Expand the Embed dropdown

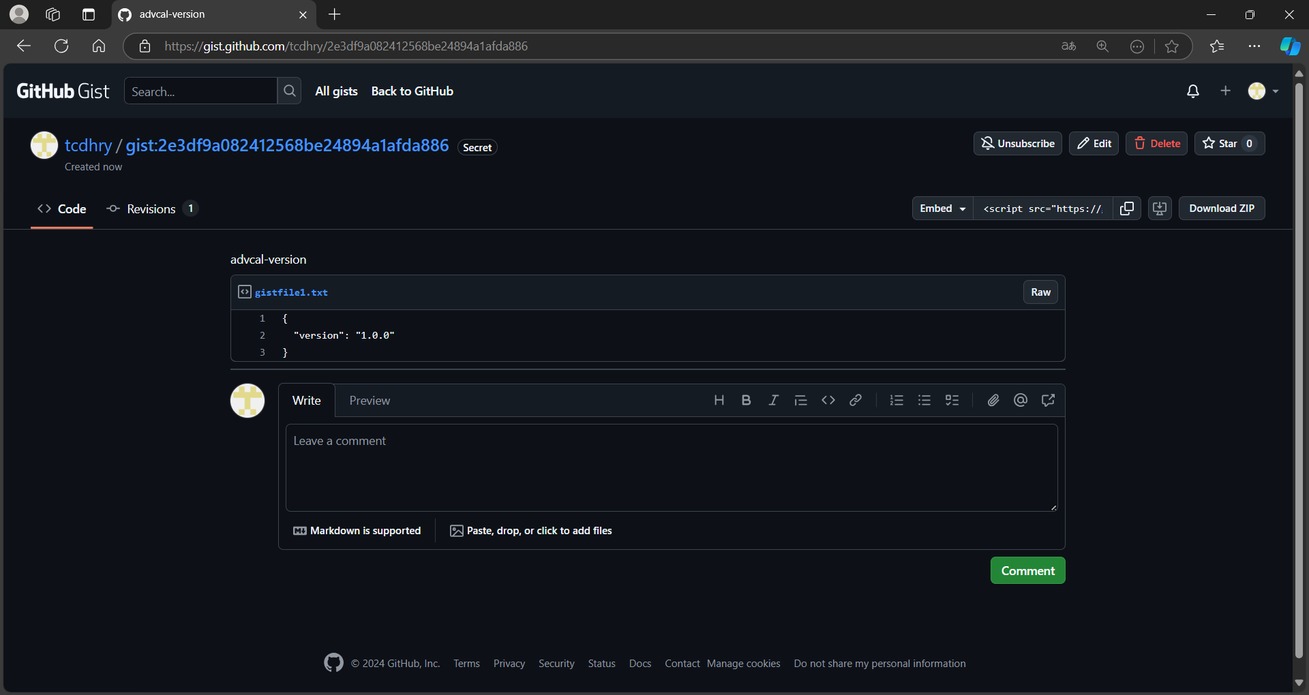(943, 208)
